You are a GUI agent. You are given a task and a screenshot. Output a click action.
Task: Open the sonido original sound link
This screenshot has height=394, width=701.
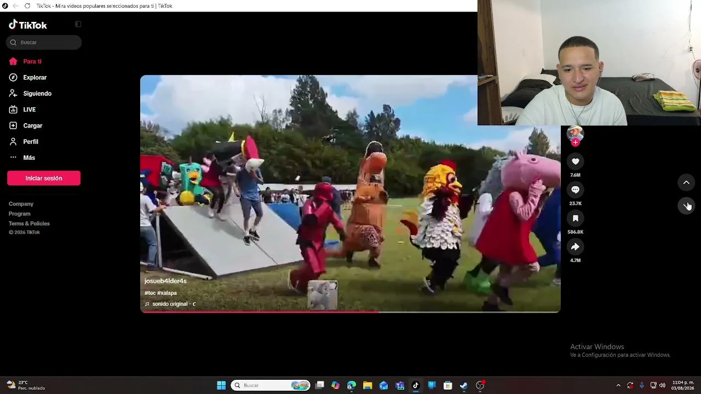tap(170, 304)
